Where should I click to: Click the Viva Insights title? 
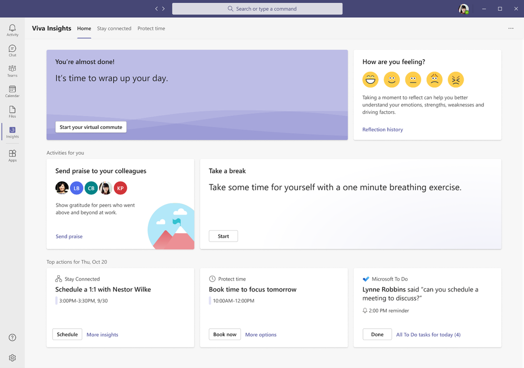[51, 28]
